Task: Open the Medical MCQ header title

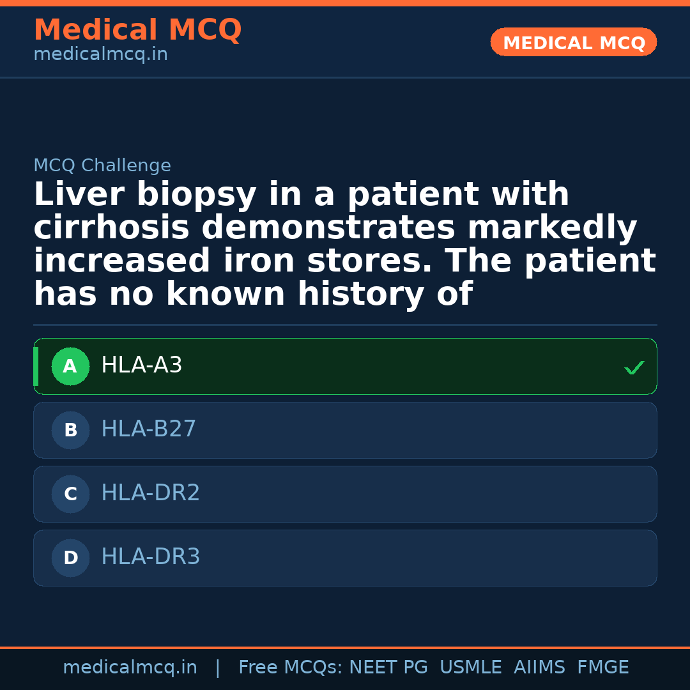Action: point(137,30)
